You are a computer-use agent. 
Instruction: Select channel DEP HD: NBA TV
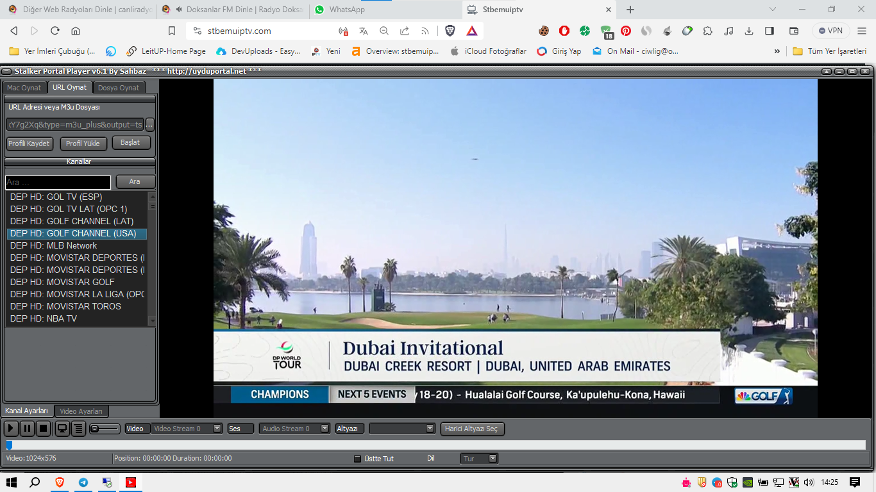(x=77, y=318)
